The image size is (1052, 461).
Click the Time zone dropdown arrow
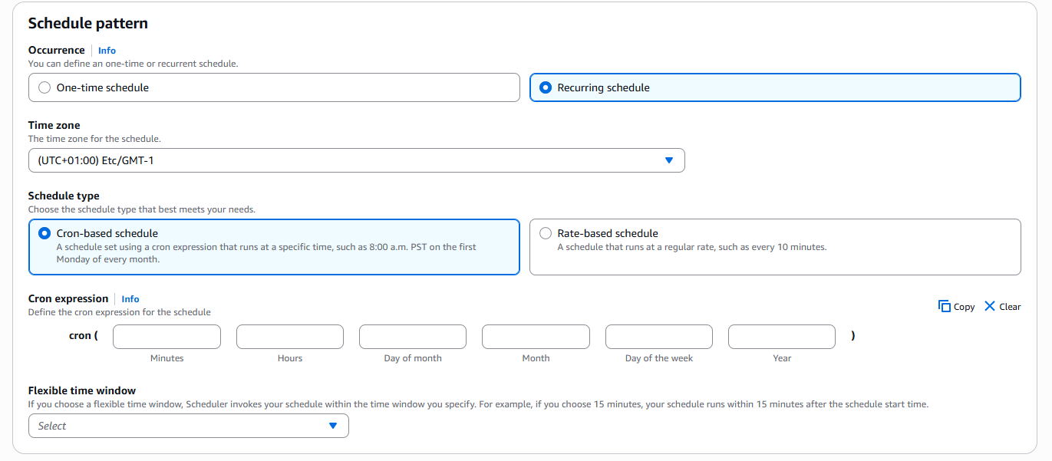[668, 160]
